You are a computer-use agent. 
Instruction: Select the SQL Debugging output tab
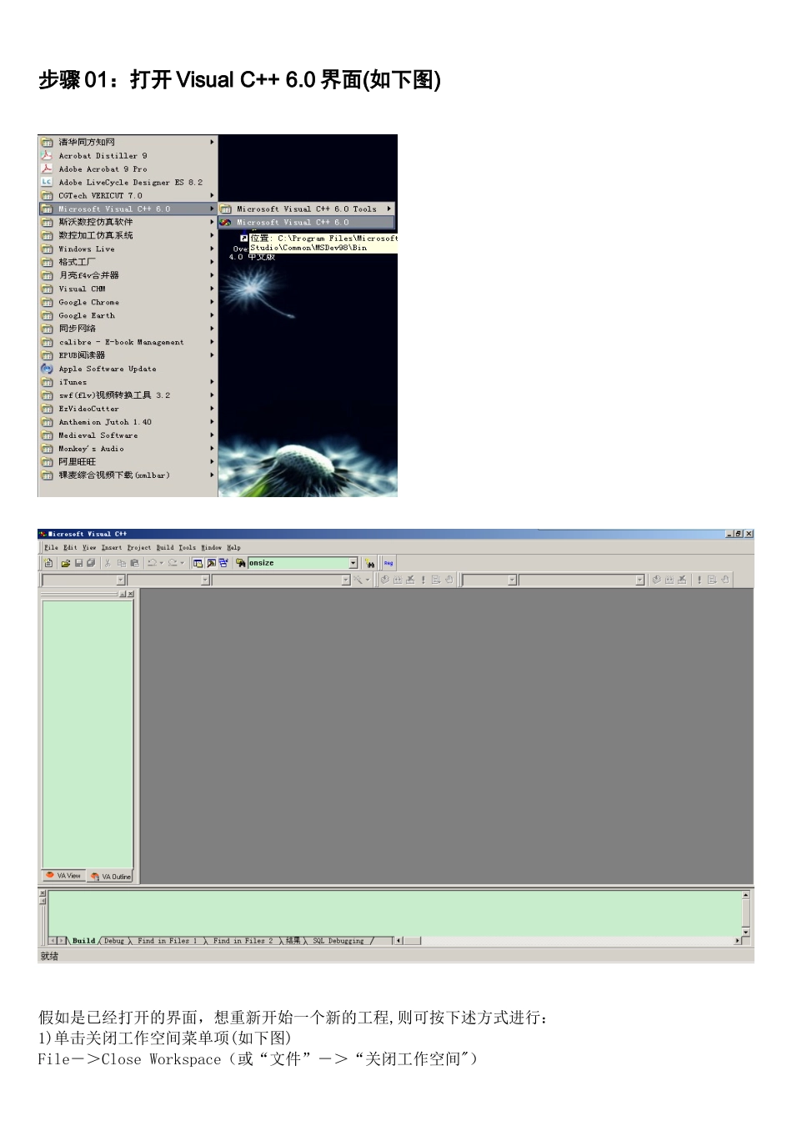[338, 941]
